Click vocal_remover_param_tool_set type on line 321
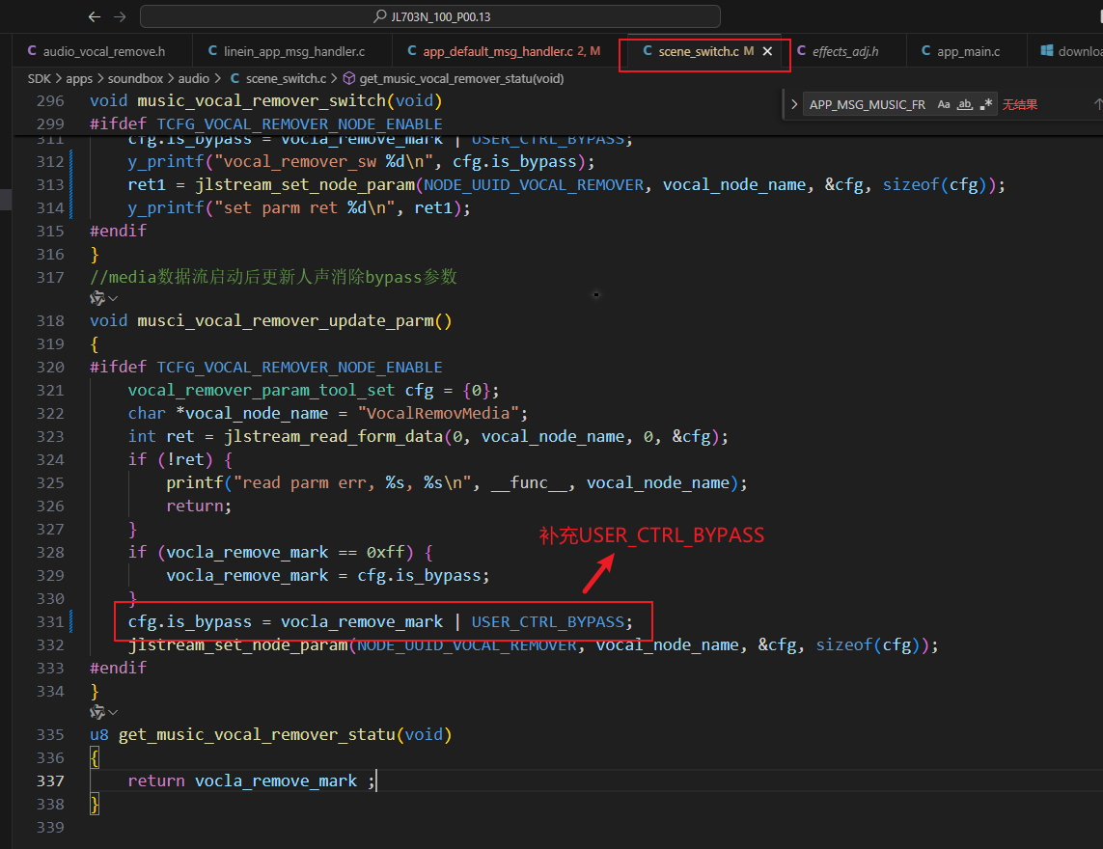Viewport: 1103px width, 849px height. [261, 391]
